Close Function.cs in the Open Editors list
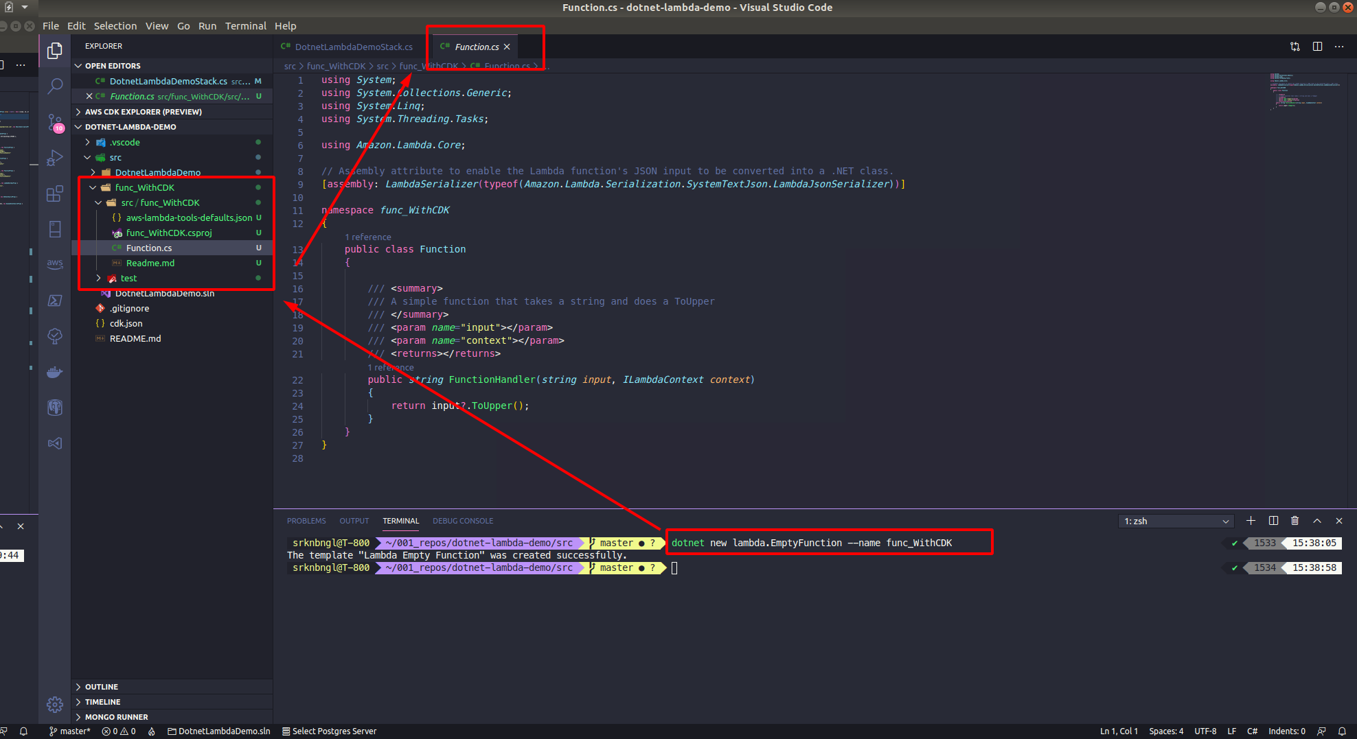The height and width of the screenshot is (739, 1357). [89, 96]
